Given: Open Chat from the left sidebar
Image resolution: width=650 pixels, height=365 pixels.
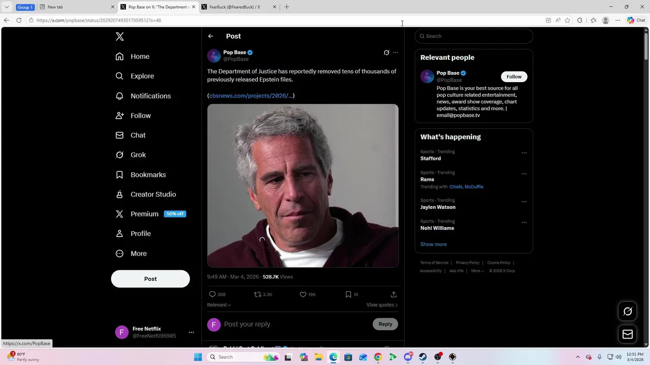Looking at the screenshot, I should click(131, 135).
